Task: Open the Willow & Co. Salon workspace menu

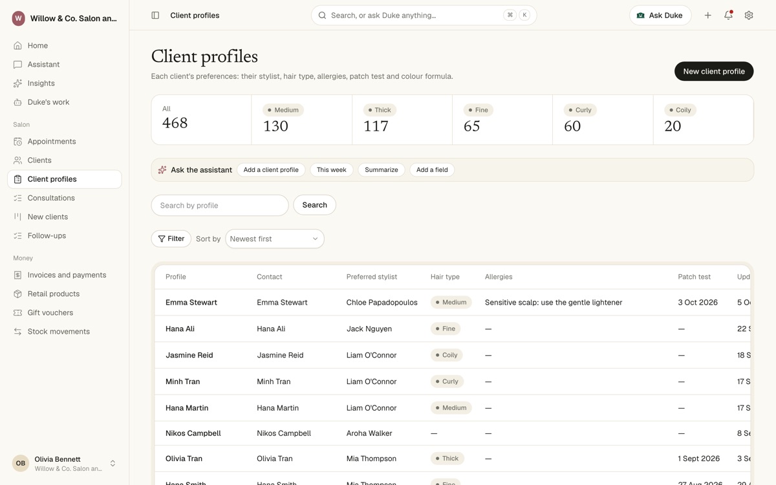Action: click(x=65, y=18)
